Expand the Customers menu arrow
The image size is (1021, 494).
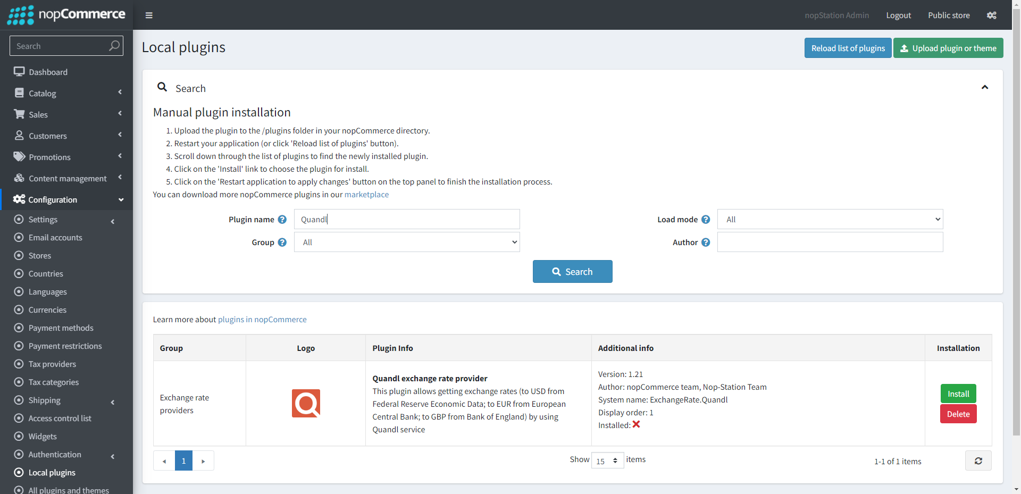(x=120, y=135)
